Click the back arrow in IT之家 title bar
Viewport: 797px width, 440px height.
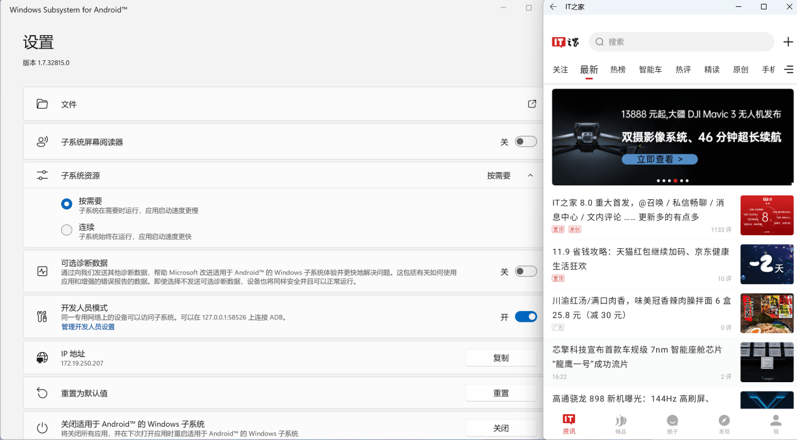pyautogui.click(x=553, y=7)
